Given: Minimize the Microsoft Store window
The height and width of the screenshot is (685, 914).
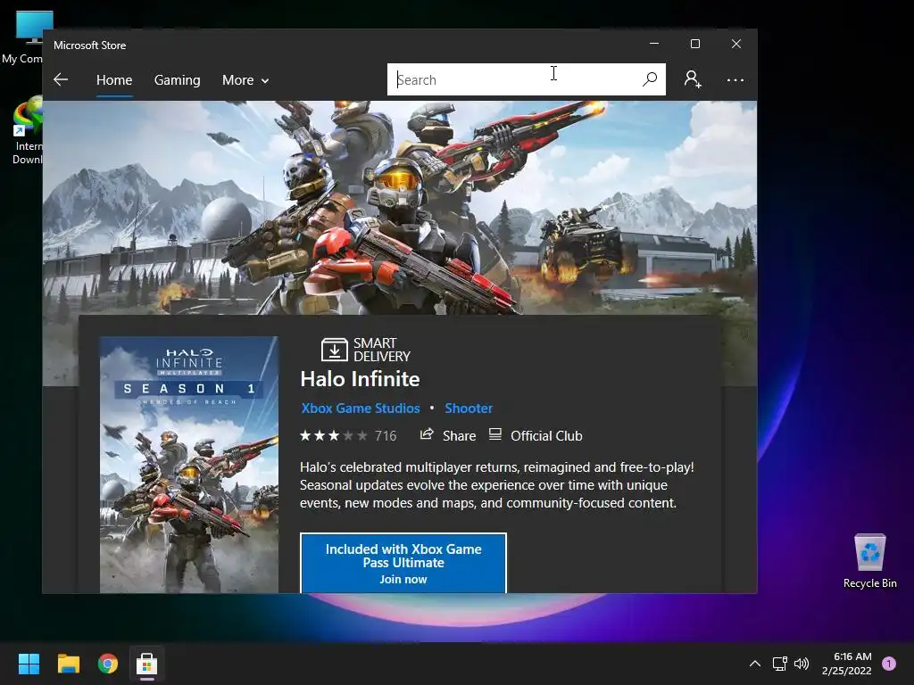Looking at the screenshot, I should 654,45.
